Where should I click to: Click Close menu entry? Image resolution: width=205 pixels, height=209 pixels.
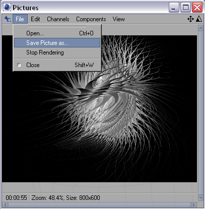(x=57, y=65)
